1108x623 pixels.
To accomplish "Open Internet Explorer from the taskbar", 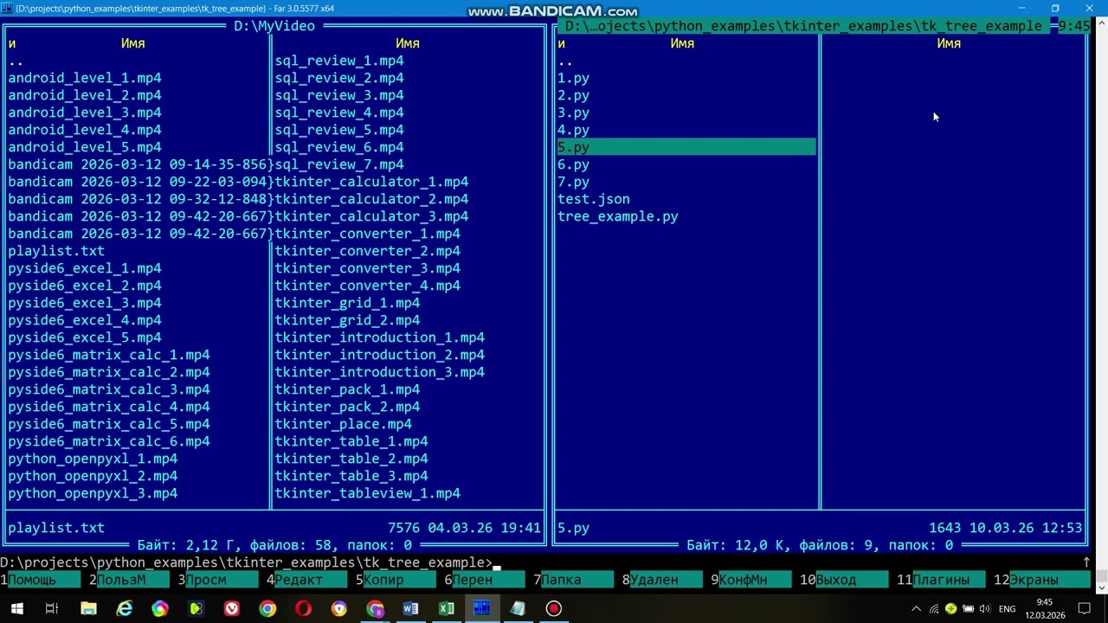I will (125, 609).
